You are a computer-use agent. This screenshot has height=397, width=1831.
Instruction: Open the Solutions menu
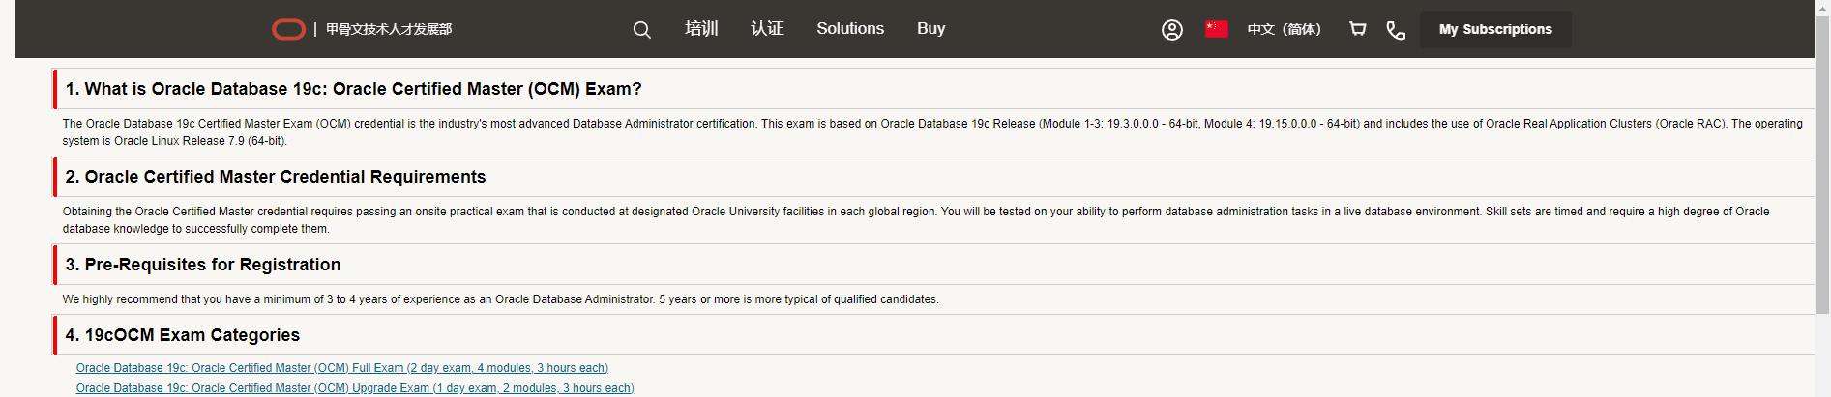pos(850,29)
